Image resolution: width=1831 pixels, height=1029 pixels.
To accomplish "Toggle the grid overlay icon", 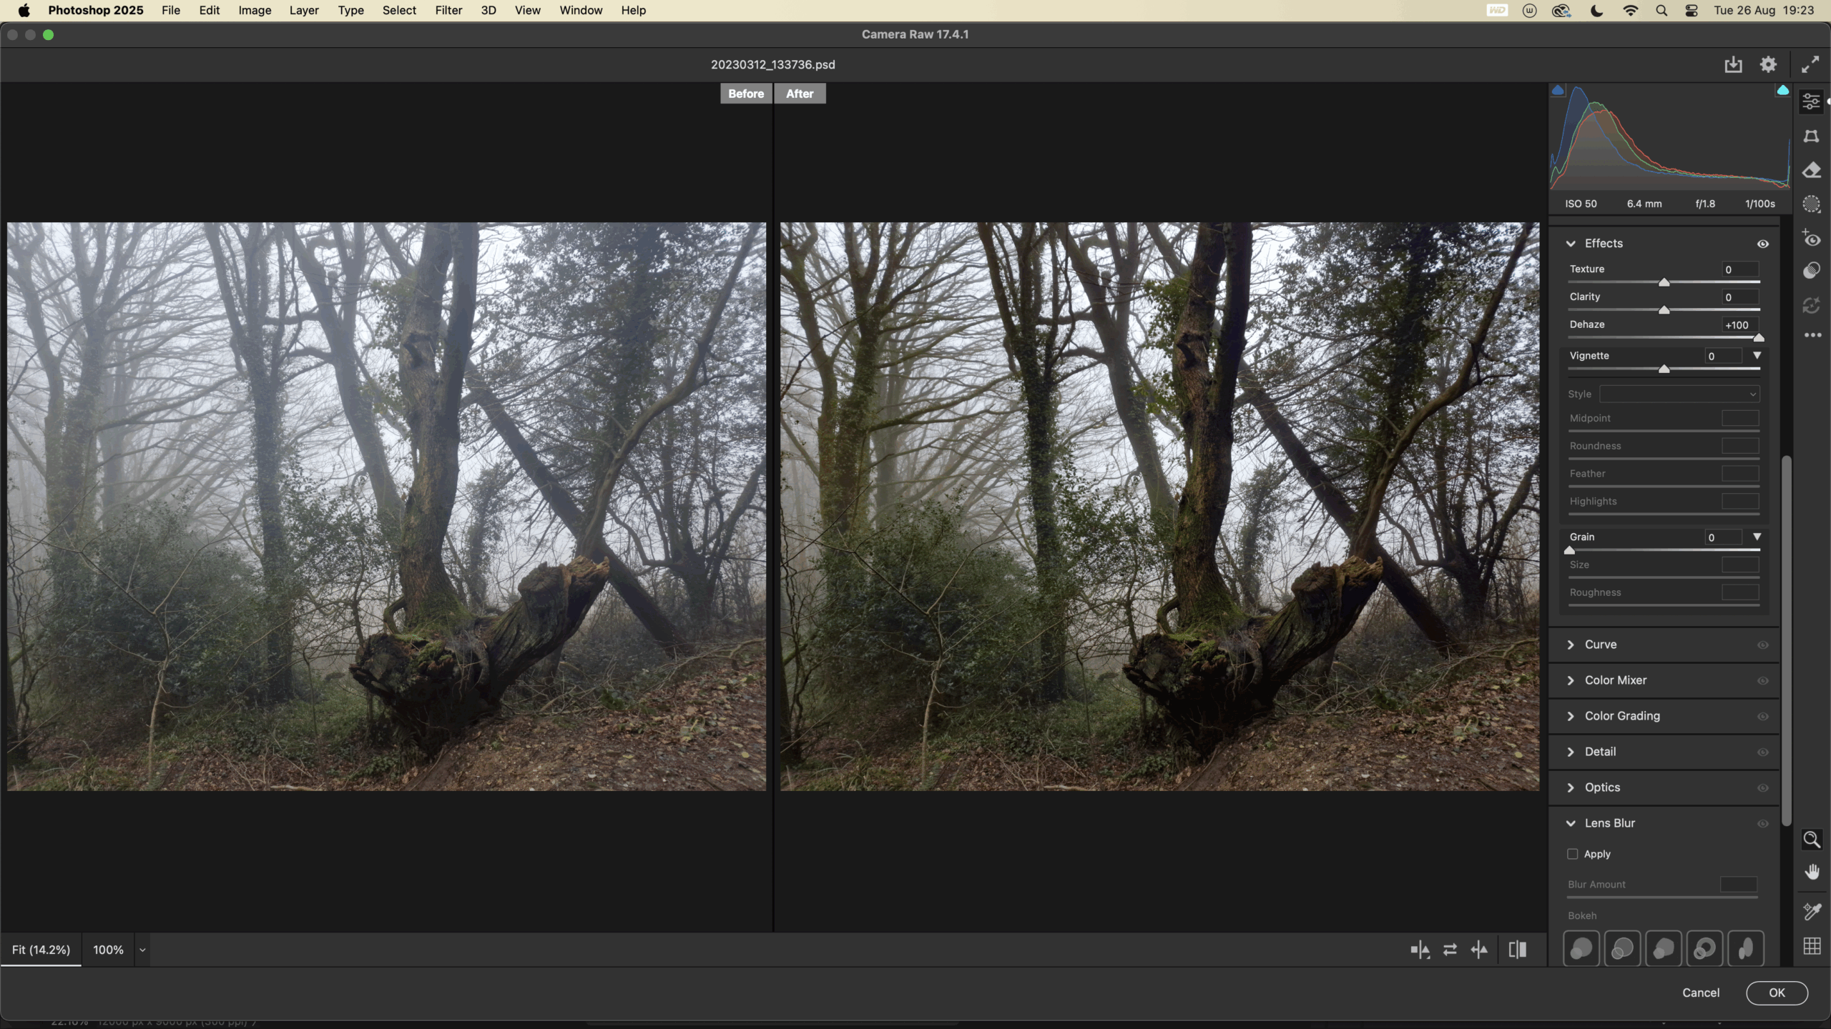I will tap(1811, 946).
